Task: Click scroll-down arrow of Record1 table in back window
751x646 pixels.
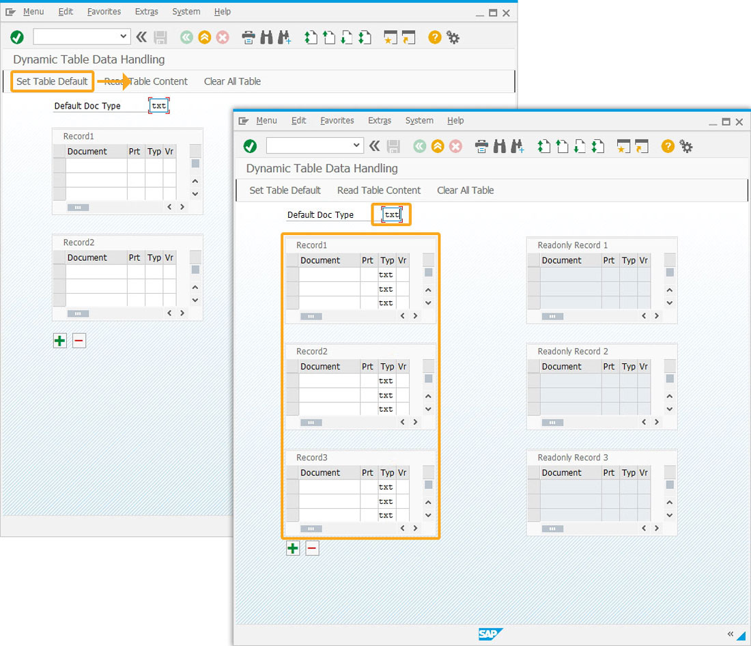Action: point(195,194)
